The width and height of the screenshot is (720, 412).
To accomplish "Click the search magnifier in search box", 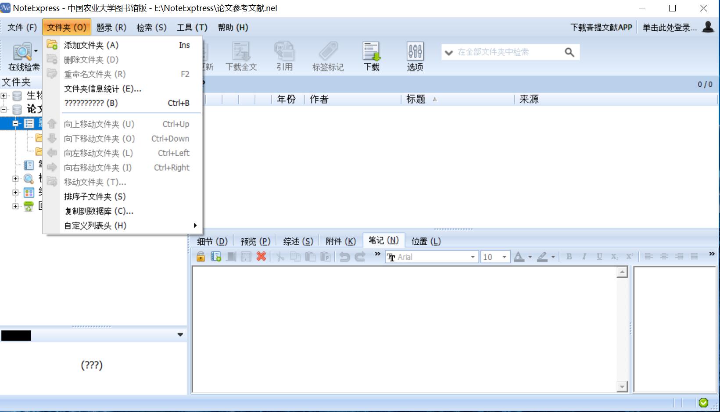I will 570,52.
